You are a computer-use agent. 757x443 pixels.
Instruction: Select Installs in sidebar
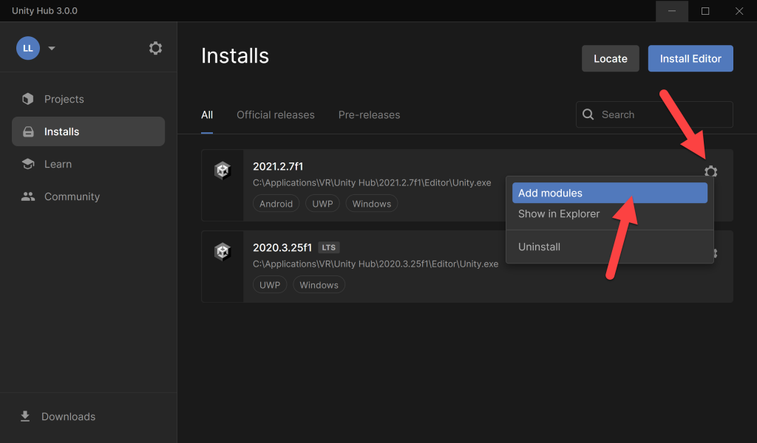tap(89, 131)
